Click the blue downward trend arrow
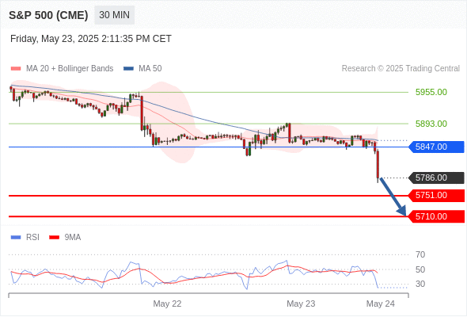Viewport: 467px width, 317px height. tap(393, 197)
